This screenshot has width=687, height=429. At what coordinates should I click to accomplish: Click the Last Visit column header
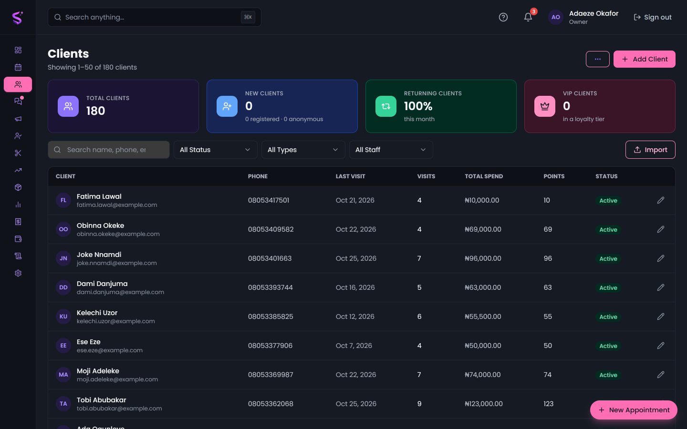[351, 176]
